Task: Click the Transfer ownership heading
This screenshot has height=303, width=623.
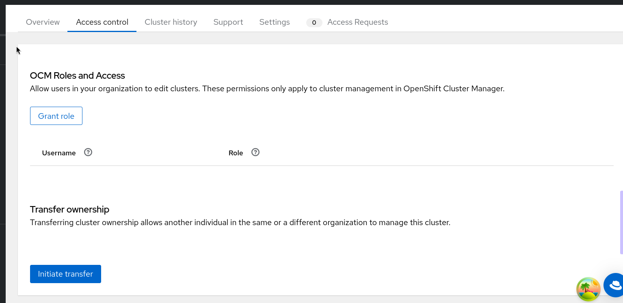Action: tap(69, 209)
